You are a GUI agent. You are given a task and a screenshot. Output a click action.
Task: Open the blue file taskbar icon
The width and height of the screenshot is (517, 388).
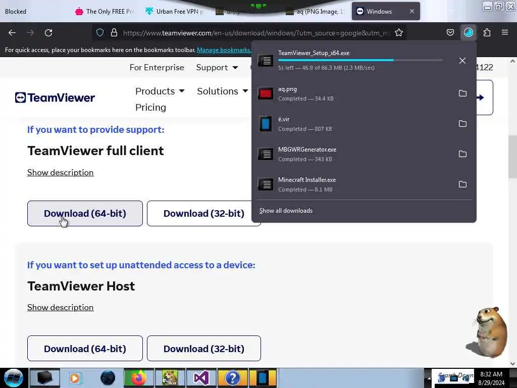point(263,378)
